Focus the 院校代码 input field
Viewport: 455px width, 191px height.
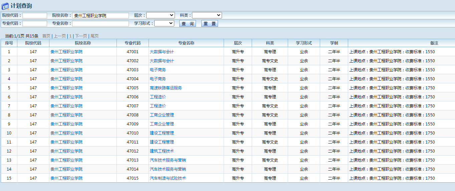click(x=35, y=15)
